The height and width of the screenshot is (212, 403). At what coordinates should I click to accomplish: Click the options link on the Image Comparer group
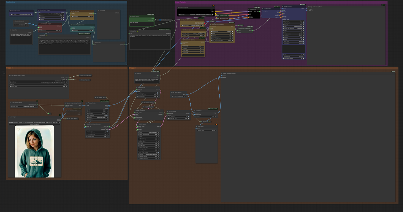[x=393, y=71]
